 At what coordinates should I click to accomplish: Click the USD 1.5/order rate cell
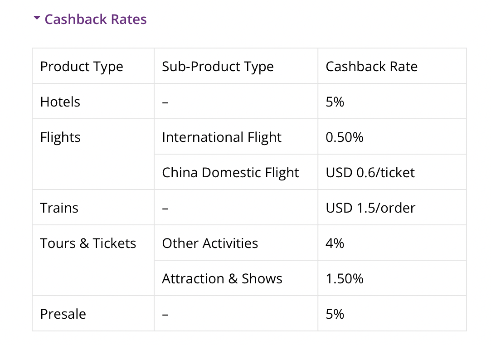pyautogui.click(x=370, y=208)
